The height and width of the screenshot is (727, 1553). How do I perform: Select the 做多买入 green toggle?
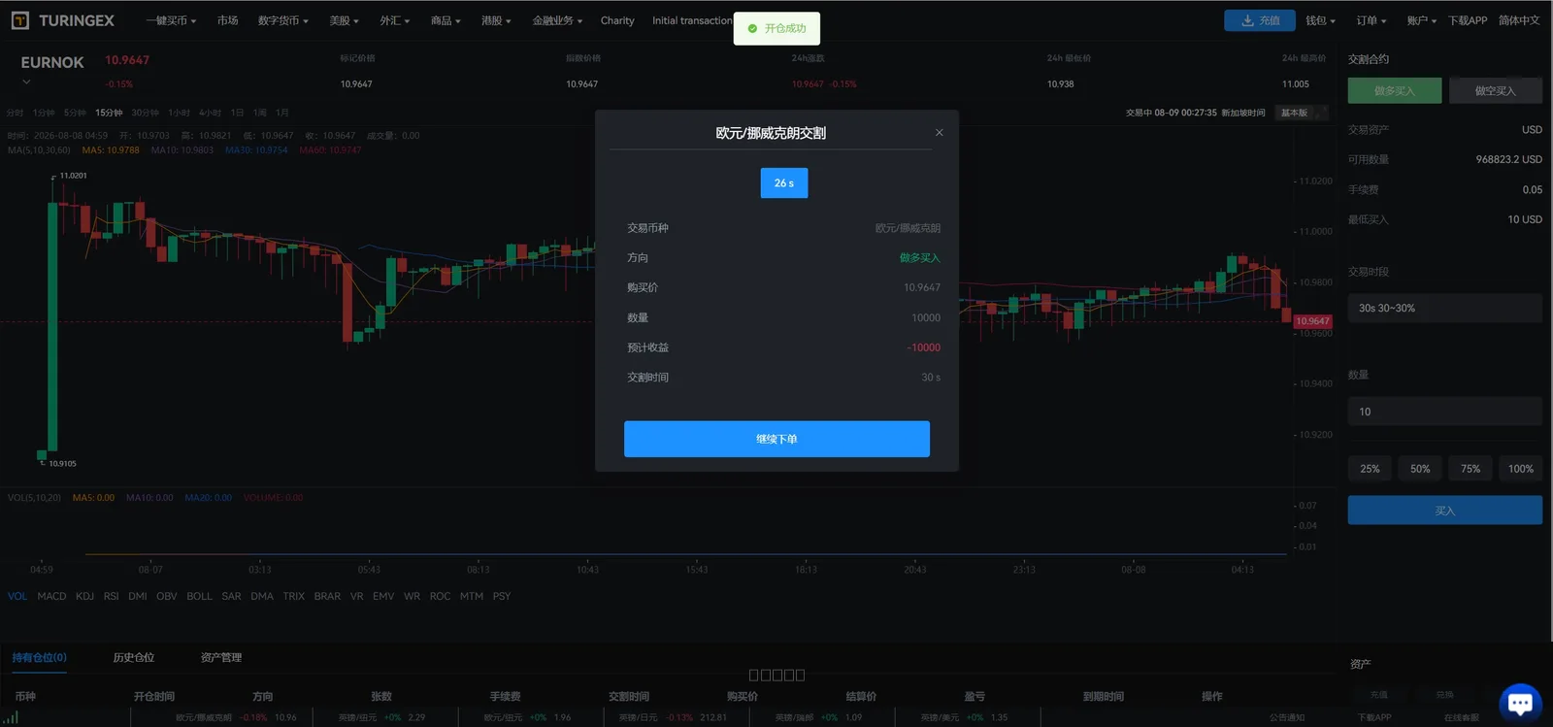point(1395,90)
